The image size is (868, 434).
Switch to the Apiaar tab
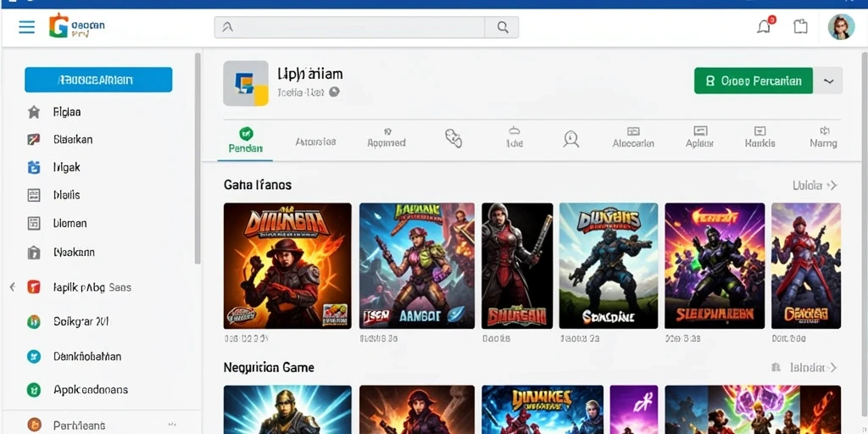coord(699,138)
